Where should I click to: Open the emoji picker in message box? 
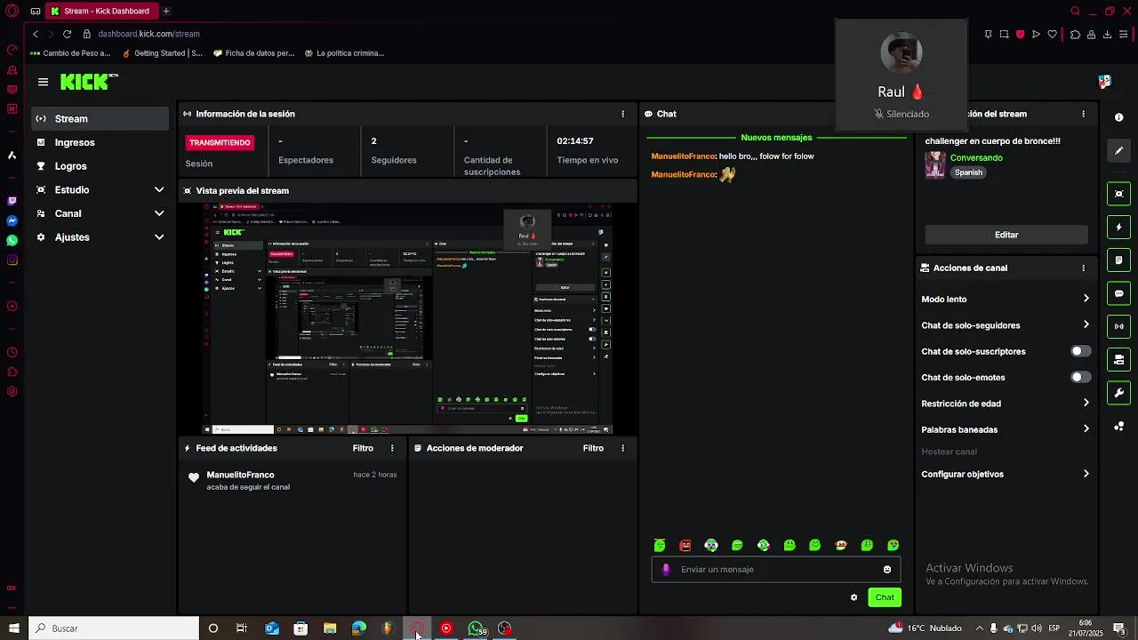point(887,570)
